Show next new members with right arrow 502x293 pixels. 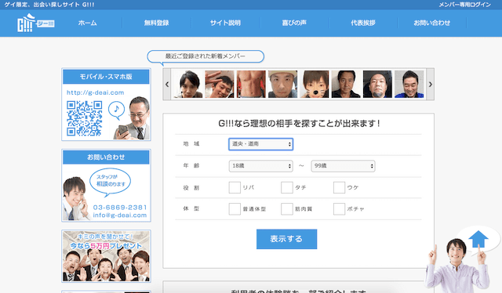point(431,85)
